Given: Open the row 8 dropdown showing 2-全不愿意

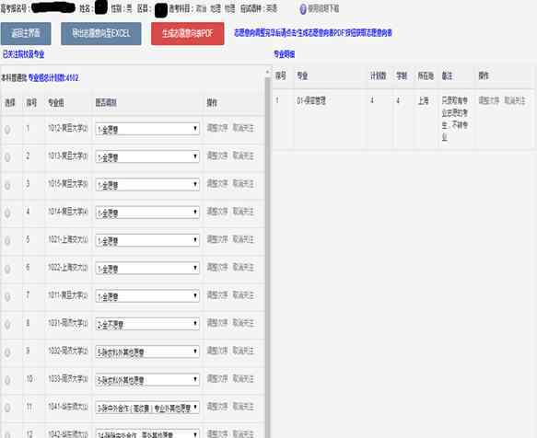Looking at the screenshot, I should 147,324.
